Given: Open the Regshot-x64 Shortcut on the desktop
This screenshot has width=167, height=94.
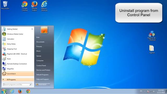Looking at the screenshot, I should pos(152,36).
